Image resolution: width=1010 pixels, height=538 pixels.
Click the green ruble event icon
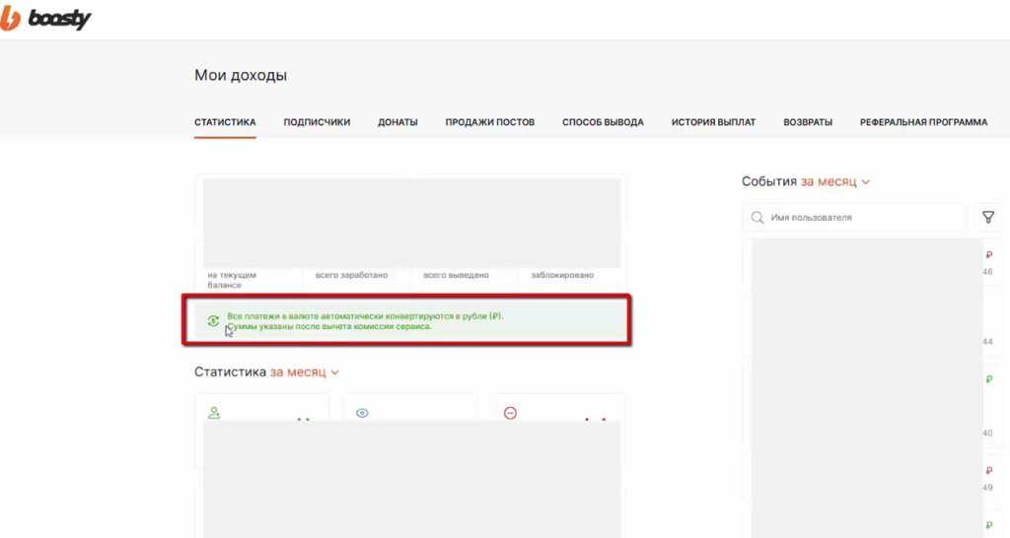click(989, 379)
